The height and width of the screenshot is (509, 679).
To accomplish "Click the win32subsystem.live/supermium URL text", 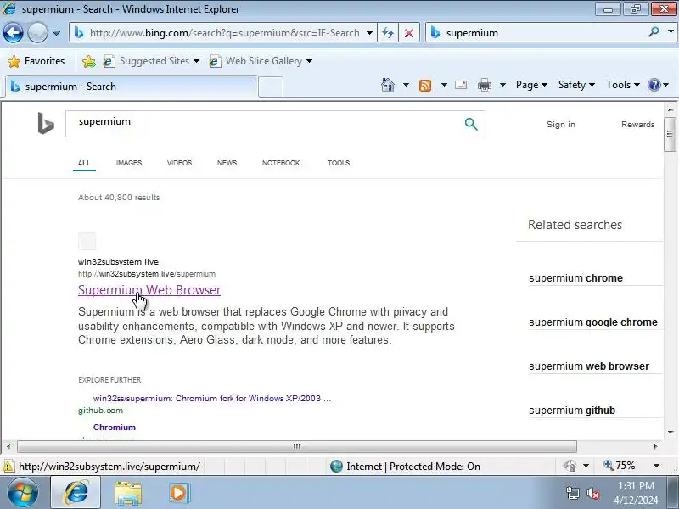I will [147, 274].
